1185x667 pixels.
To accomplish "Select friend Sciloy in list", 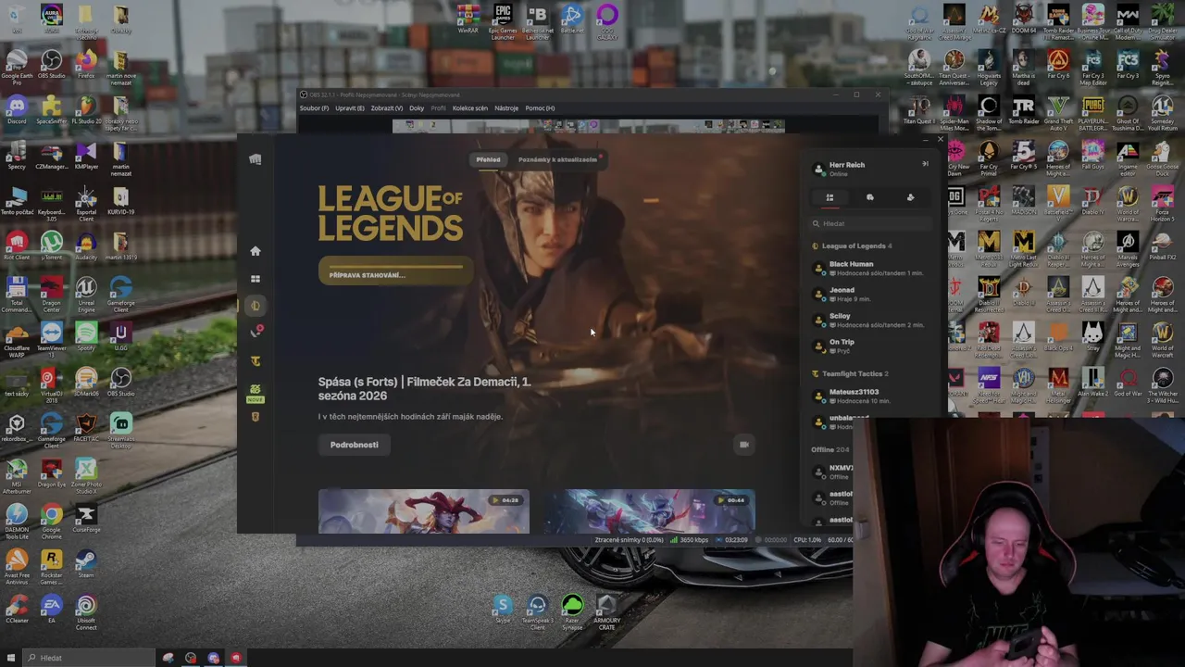I will (x=870, y=320).
